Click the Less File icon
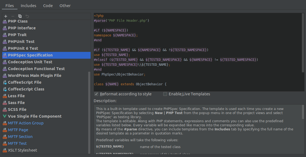Image resolution: width=306 pixels, height=157 pixels. (x=5, y=96)
